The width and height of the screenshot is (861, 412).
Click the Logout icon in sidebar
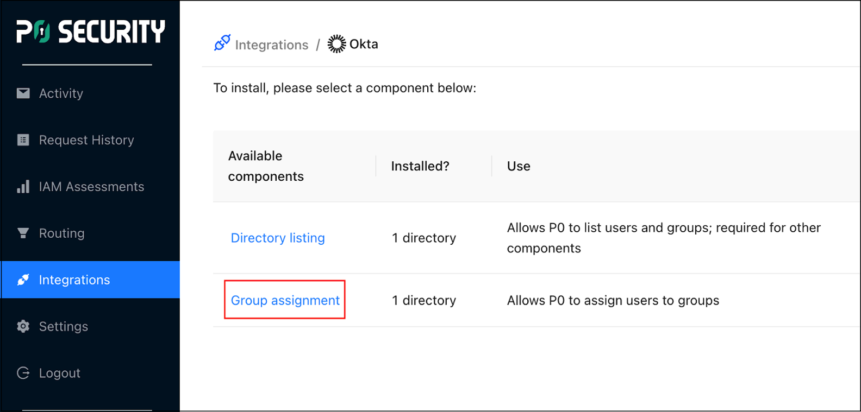[x=23, y=373]
